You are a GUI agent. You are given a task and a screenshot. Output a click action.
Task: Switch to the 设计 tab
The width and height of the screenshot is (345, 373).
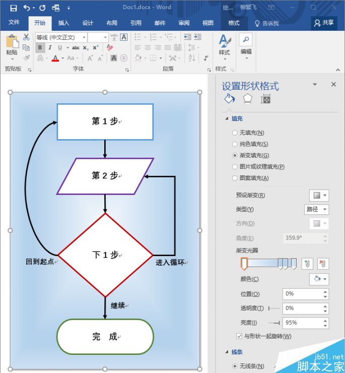click(88, 23)
